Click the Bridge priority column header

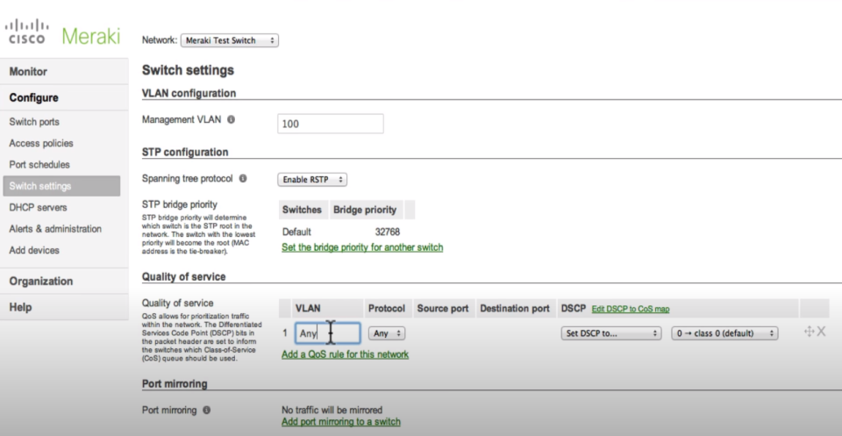tap(365, 210)
